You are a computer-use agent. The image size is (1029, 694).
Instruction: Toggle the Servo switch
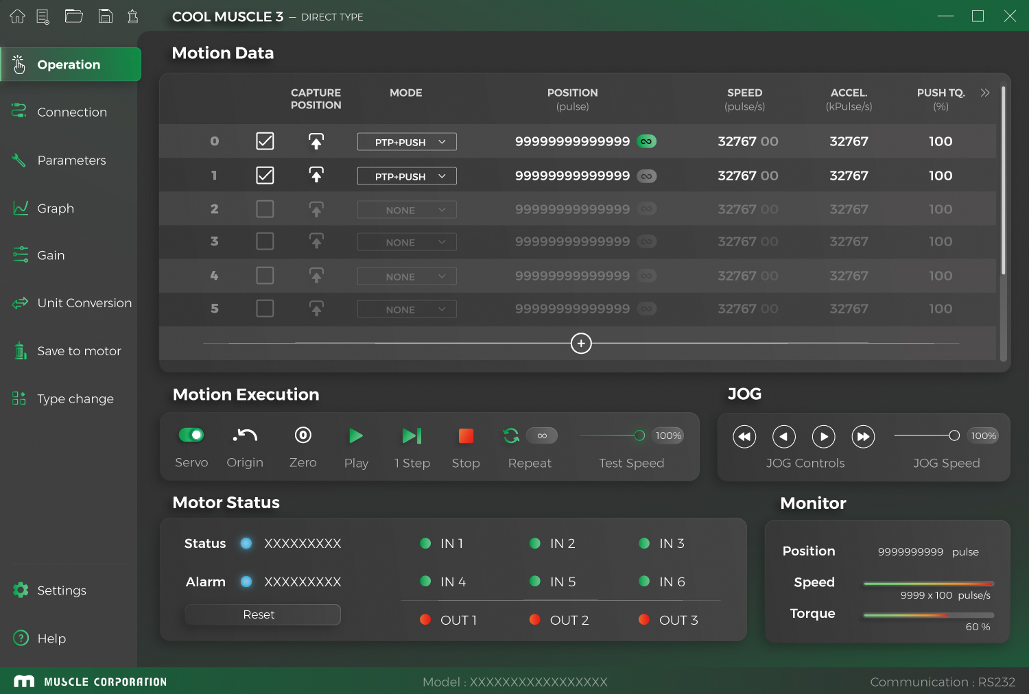tap(191, 435)
